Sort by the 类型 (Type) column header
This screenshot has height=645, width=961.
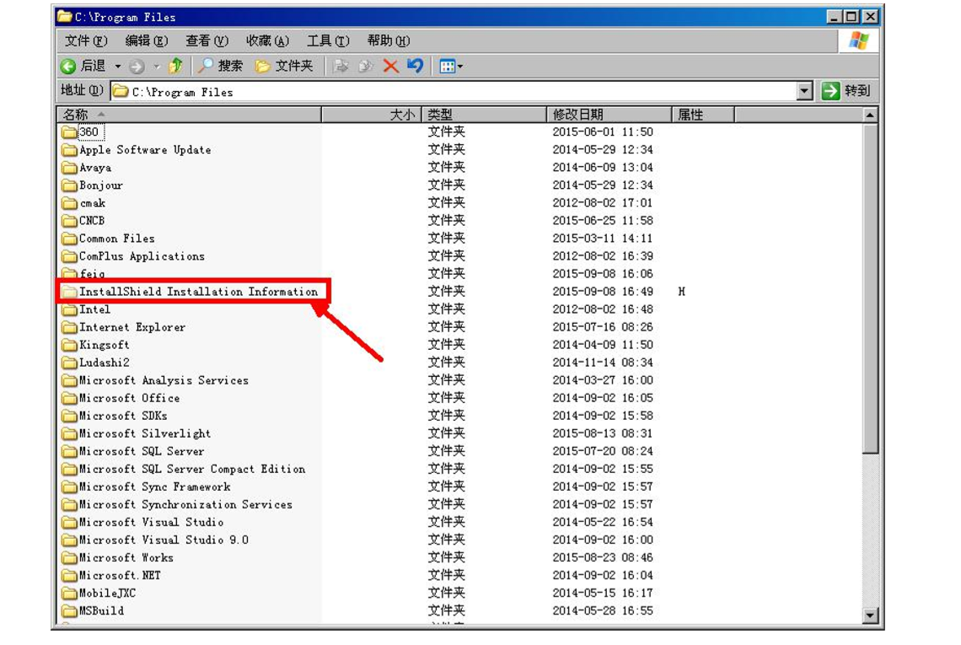pos(484,115)
